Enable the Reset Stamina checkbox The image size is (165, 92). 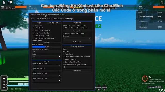(64, 59)
